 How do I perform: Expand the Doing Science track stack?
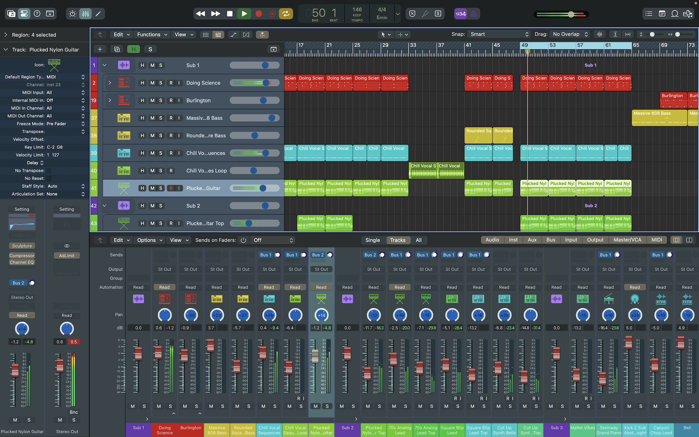click(x=110, y=83)
